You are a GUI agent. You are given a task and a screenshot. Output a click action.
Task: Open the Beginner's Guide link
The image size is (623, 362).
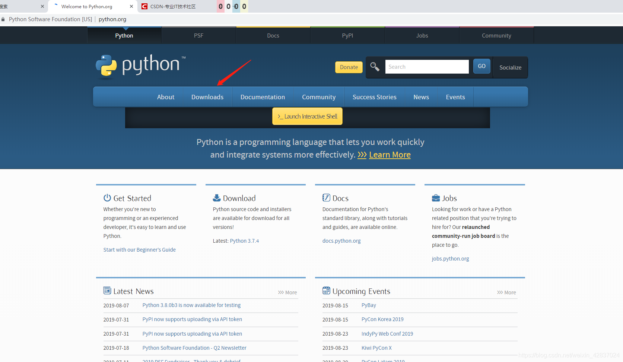(140, 250)
